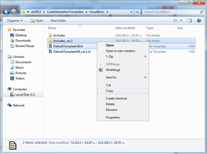Select the Includes_ver.2 folder
The image size is (207, 154).
click(63, 41)
